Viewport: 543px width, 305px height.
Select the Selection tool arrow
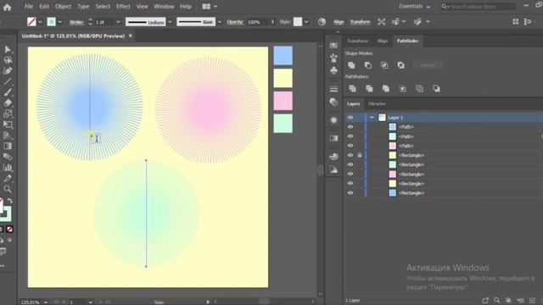click(8, 49)
